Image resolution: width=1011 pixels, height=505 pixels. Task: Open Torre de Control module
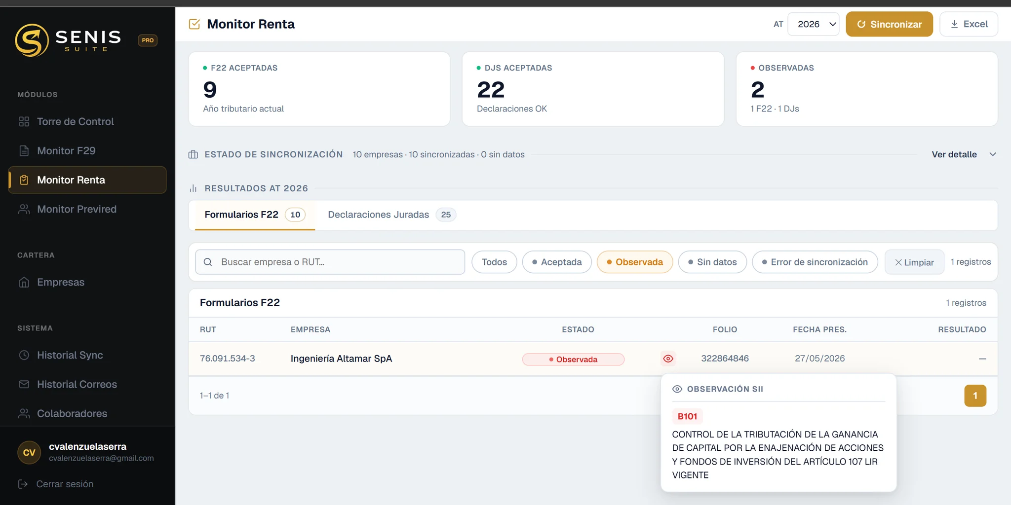coord(87,122)
